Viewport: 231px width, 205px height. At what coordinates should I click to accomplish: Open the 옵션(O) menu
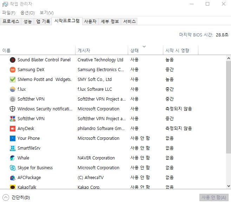tap(27, 13)
